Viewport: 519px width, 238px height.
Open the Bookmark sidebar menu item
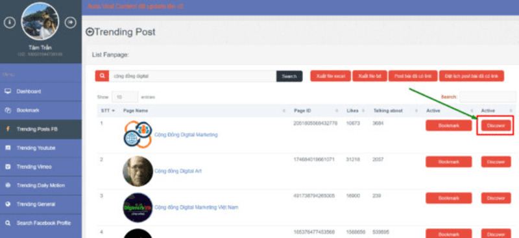pos(41,110)
